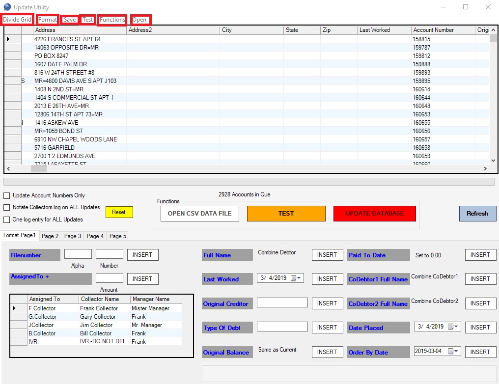Open the Last Worked date picker dropdown
This screenshot has height=384, width=499.
299,278
